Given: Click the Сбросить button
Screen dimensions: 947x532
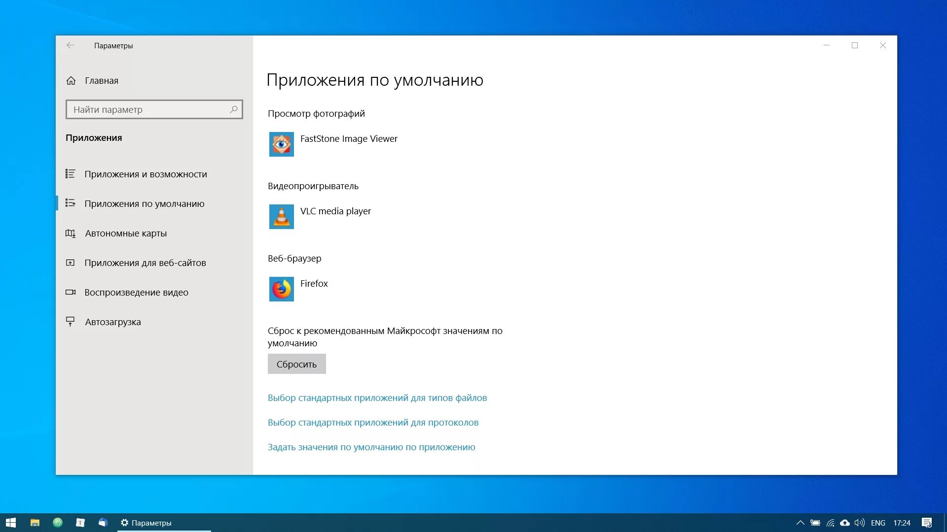Looking at the screenshot, I should (x=296, y=364).
